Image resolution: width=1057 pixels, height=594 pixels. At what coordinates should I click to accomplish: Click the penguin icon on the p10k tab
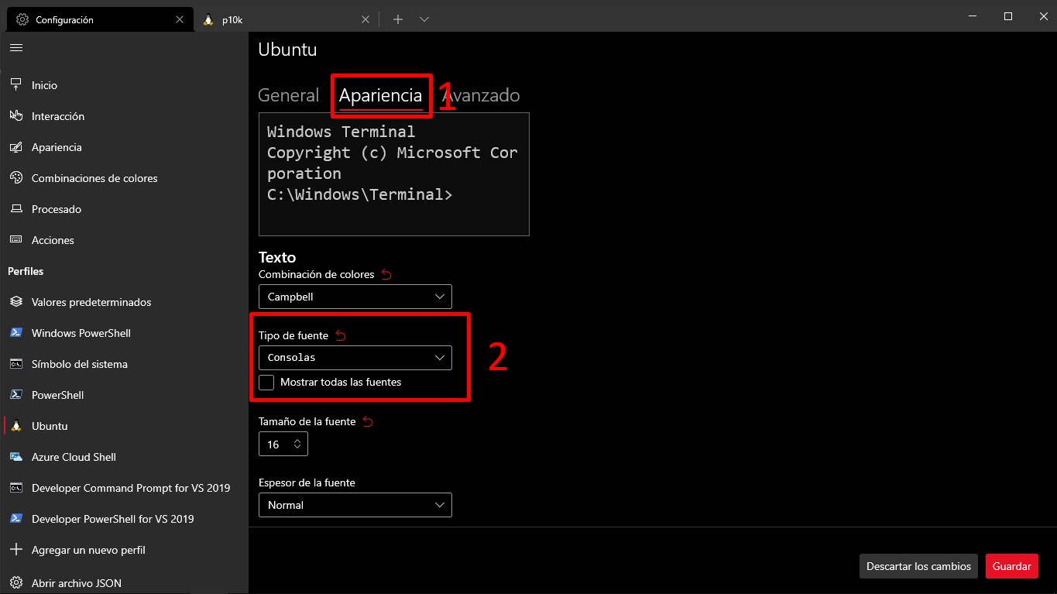point(208,19)
